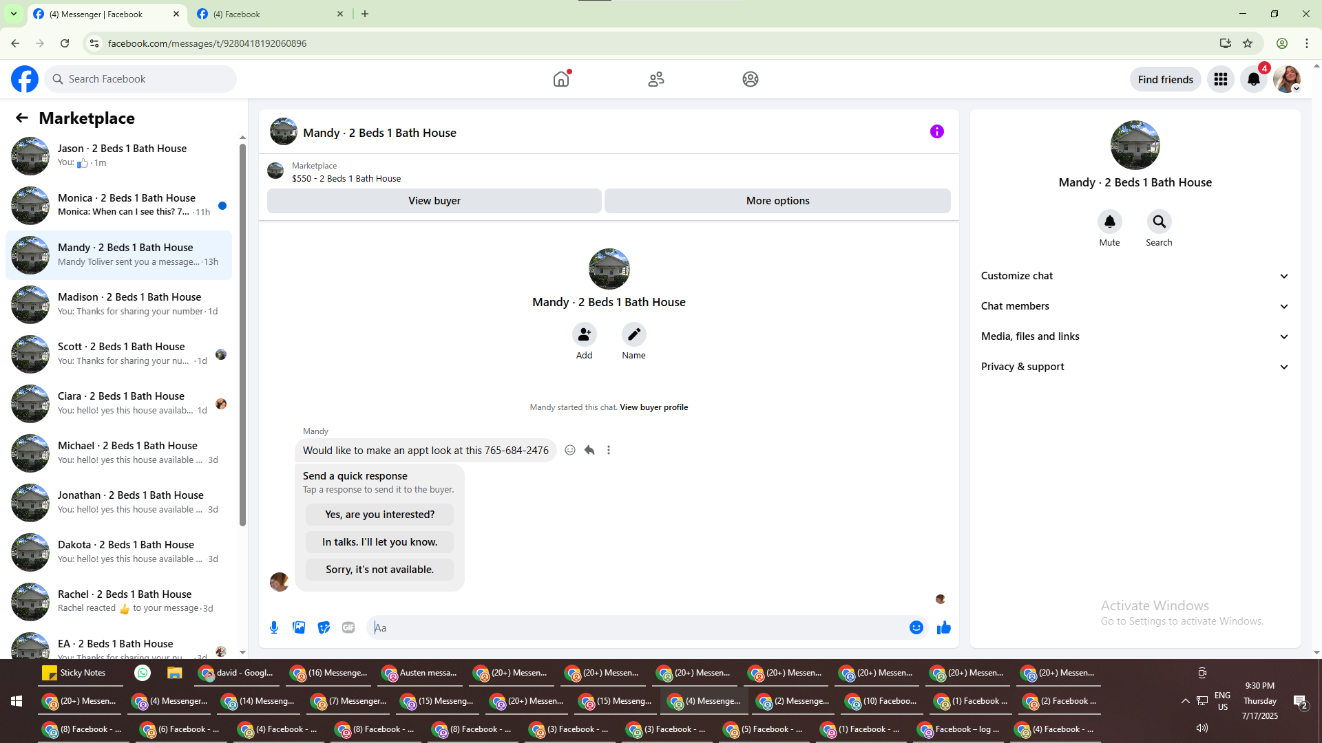Reload the current page
1322x743 pixels.
tap(65, 43)
